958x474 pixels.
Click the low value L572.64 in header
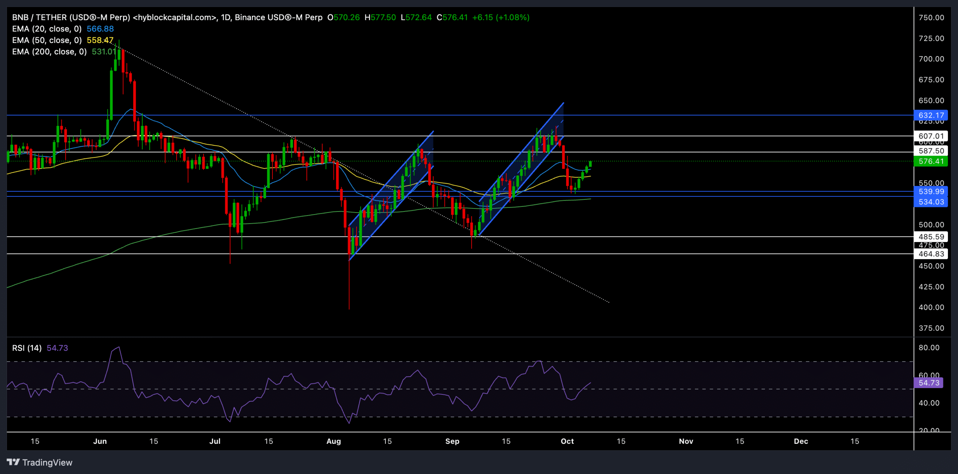416,18
